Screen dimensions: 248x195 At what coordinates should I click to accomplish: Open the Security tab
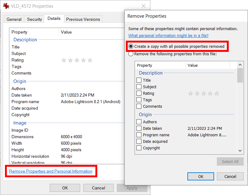click(34, 19)
